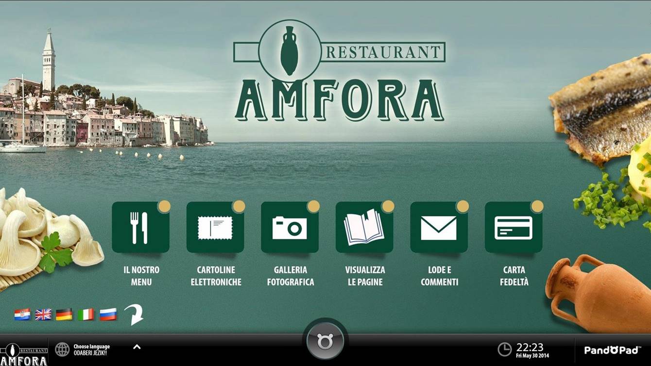Image resolution: width=651 pixels, height=366 pixels.
Task: Click the GALLERIA FOTOGRAFICA label
Action: [291, 276]
